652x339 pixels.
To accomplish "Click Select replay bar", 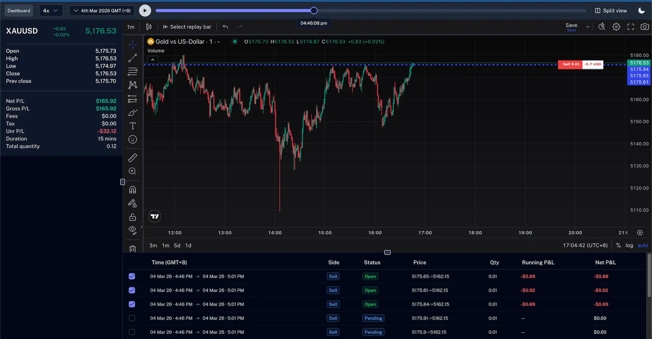I will coord(187,27).
